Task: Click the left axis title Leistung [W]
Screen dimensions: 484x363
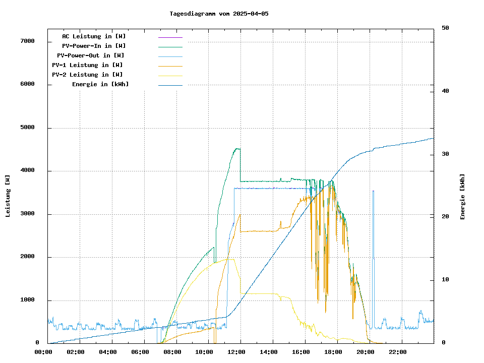Action: pyautogui.click(x=8, y=196)
